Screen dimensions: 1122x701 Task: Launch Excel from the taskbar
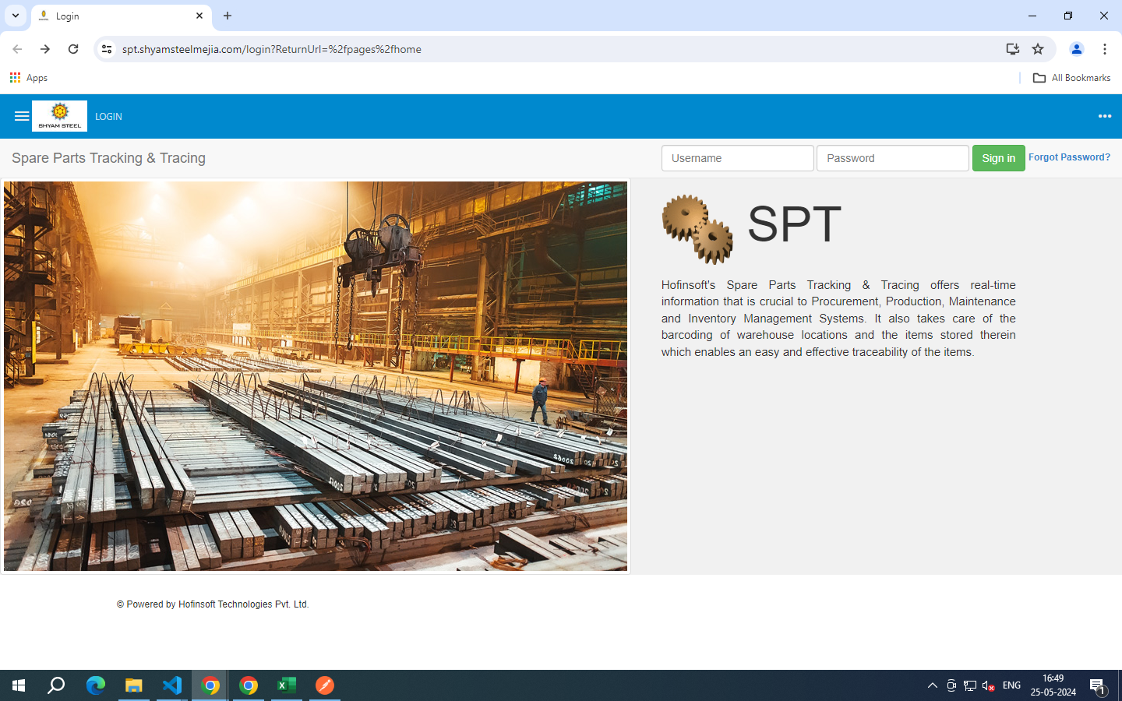pos(286,685)
